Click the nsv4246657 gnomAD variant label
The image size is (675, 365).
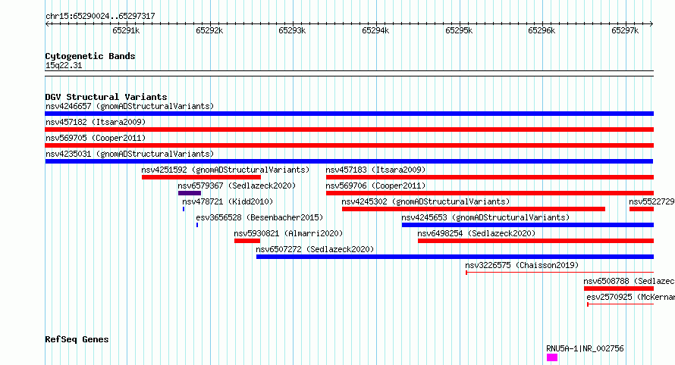pyautogui.click(x=130, y=106)
